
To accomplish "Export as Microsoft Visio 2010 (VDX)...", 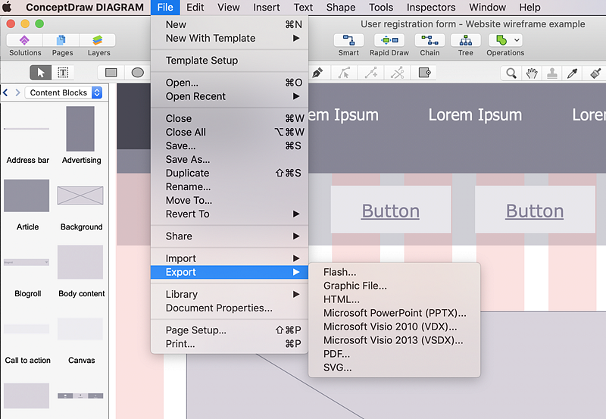I will (394, 327).
